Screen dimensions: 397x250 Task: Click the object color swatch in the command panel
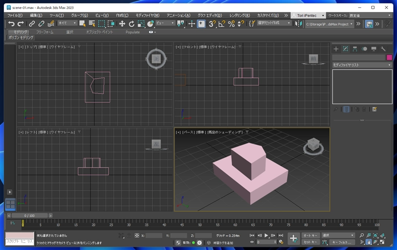tap(390, 57)
